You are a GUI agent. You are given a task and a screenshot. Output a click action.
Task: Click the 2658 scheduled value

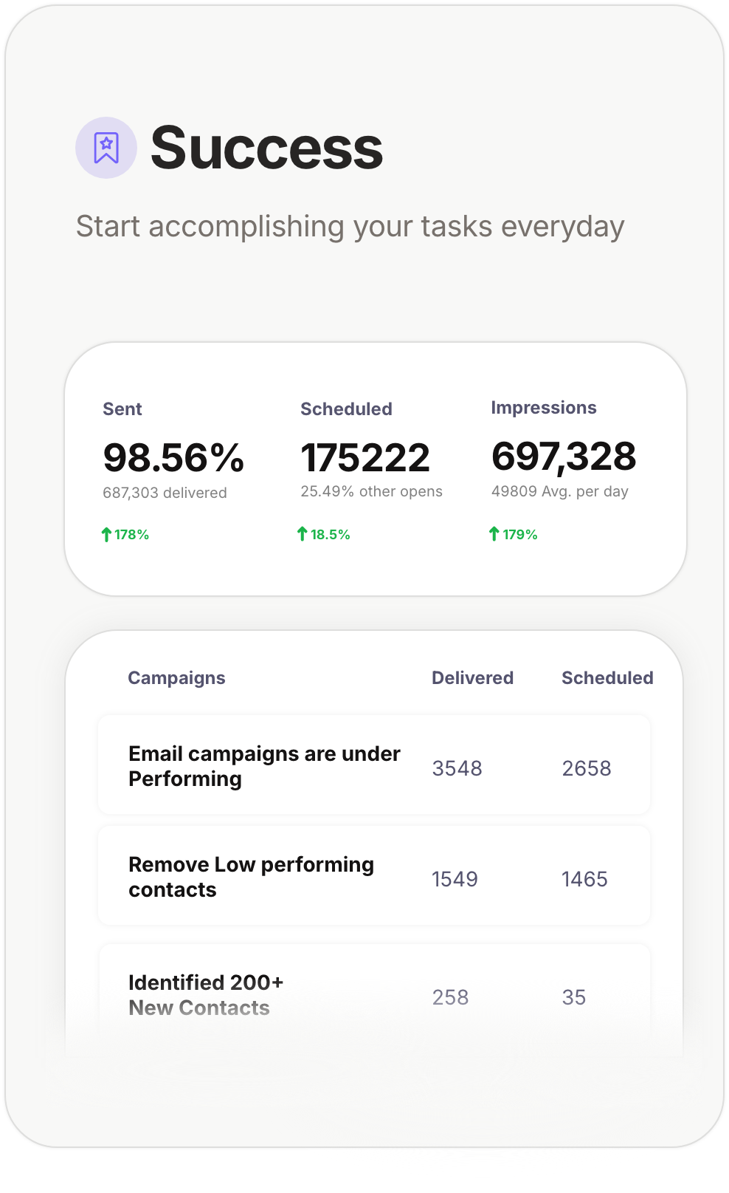coord(587,768)
